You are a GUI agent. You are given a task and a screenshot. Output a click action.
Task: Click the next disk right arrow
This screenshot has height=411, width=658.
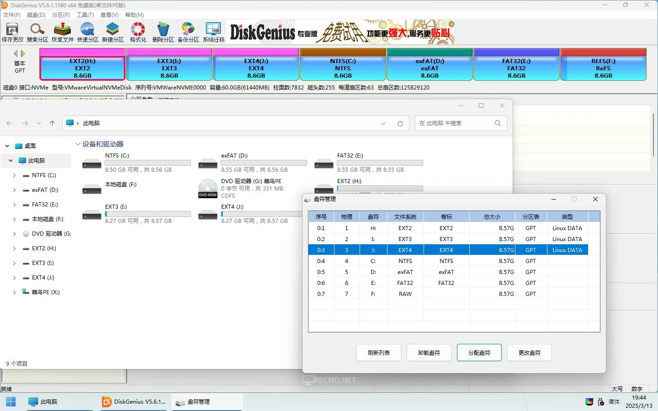(x=23, y=53)
